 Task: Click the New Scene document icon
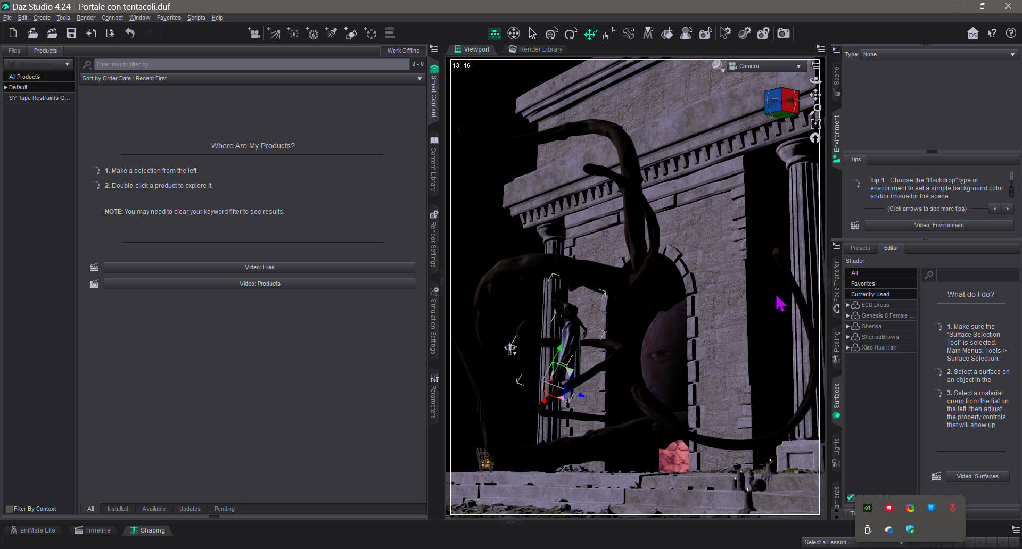pos(13,33)
